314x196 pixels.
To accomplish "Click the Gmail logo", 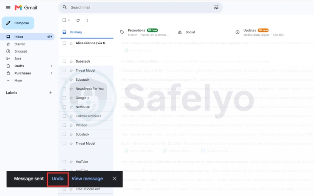I will (26, 7).
